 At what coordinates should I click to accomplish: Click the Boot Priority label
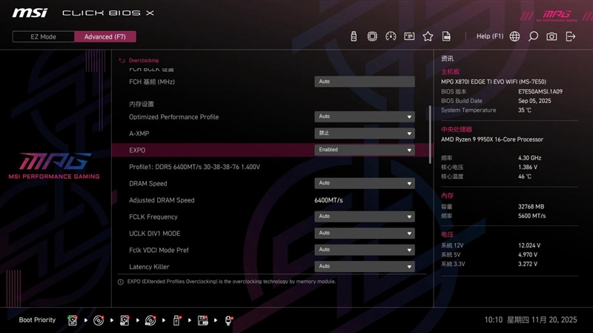[37, 320]
